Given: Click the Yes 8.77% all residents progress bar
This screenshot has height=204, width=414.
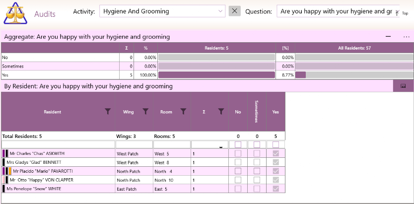Looking at the screenshot, I should tap(354, 75).
